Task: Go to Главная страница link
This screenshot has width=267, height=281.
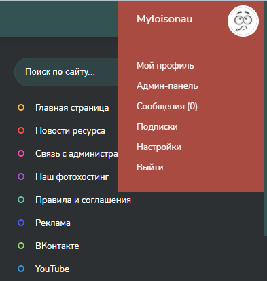Action: point(72,107)
